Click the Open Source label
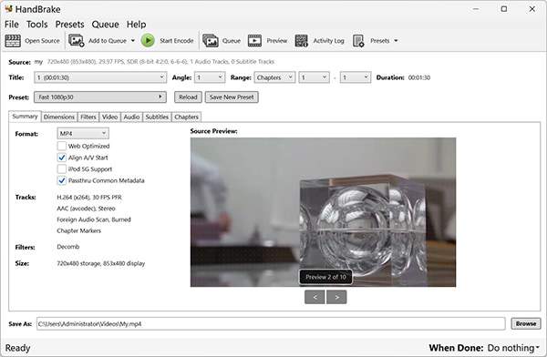 [42, 41]
